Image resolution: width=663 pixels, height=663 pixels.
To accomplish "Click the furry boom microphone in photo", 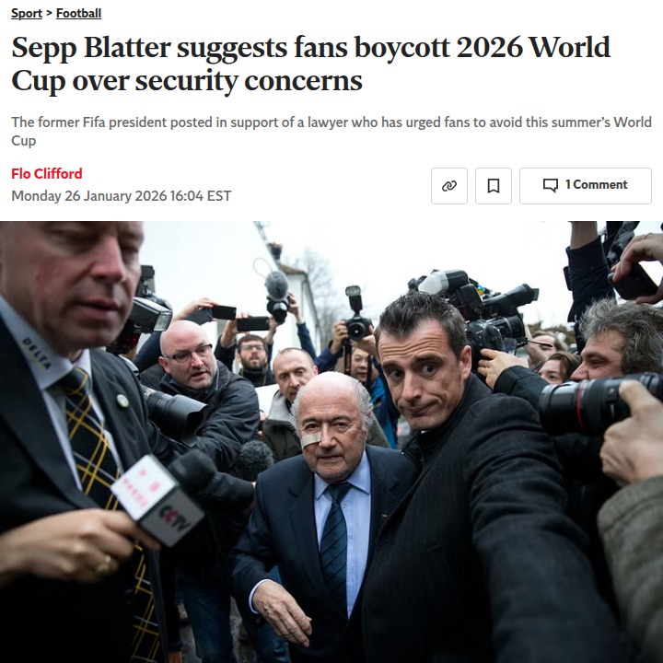I will tap(277, 285).
